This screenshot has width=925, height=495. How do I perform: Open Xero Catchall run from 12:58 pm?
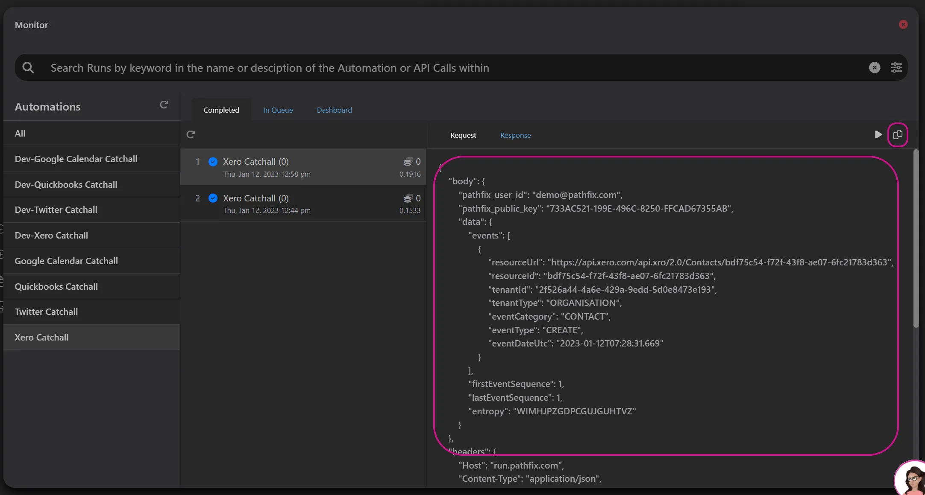point(303,167)
